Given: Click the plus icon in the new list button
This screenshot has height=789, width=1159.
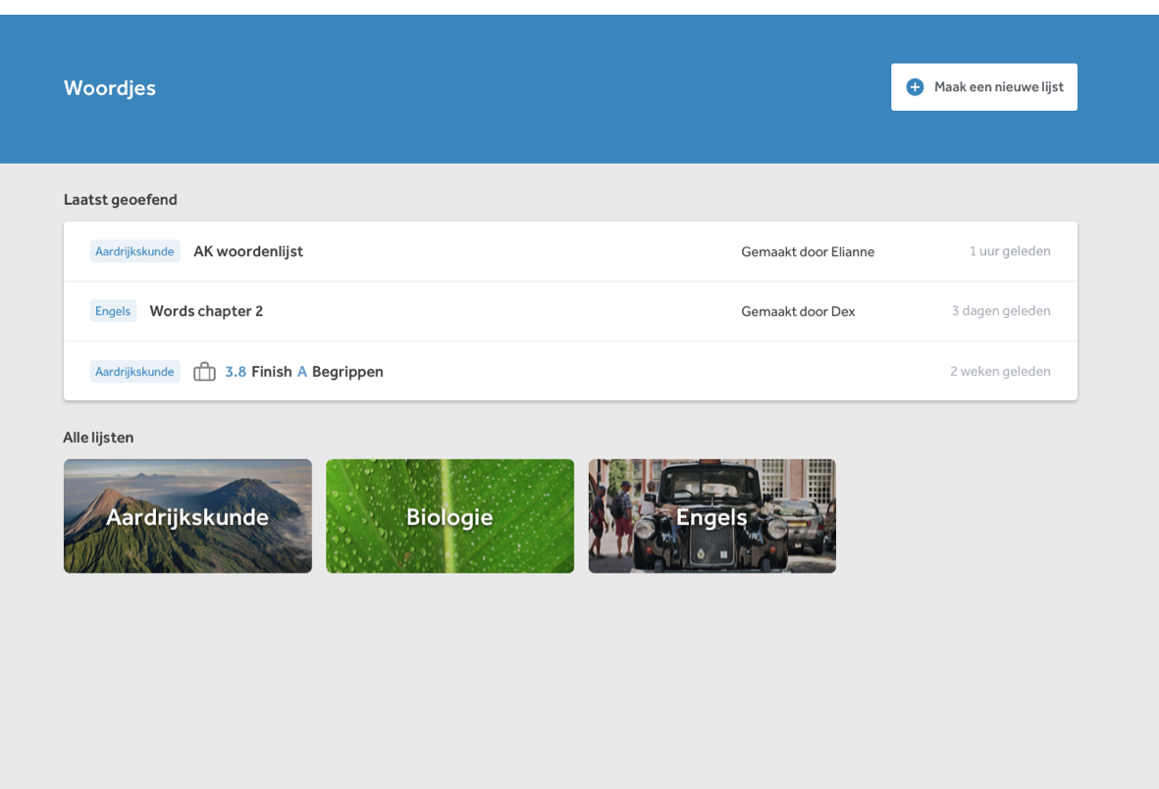Looking at the screenshot, I should click(x=915, y=87).
